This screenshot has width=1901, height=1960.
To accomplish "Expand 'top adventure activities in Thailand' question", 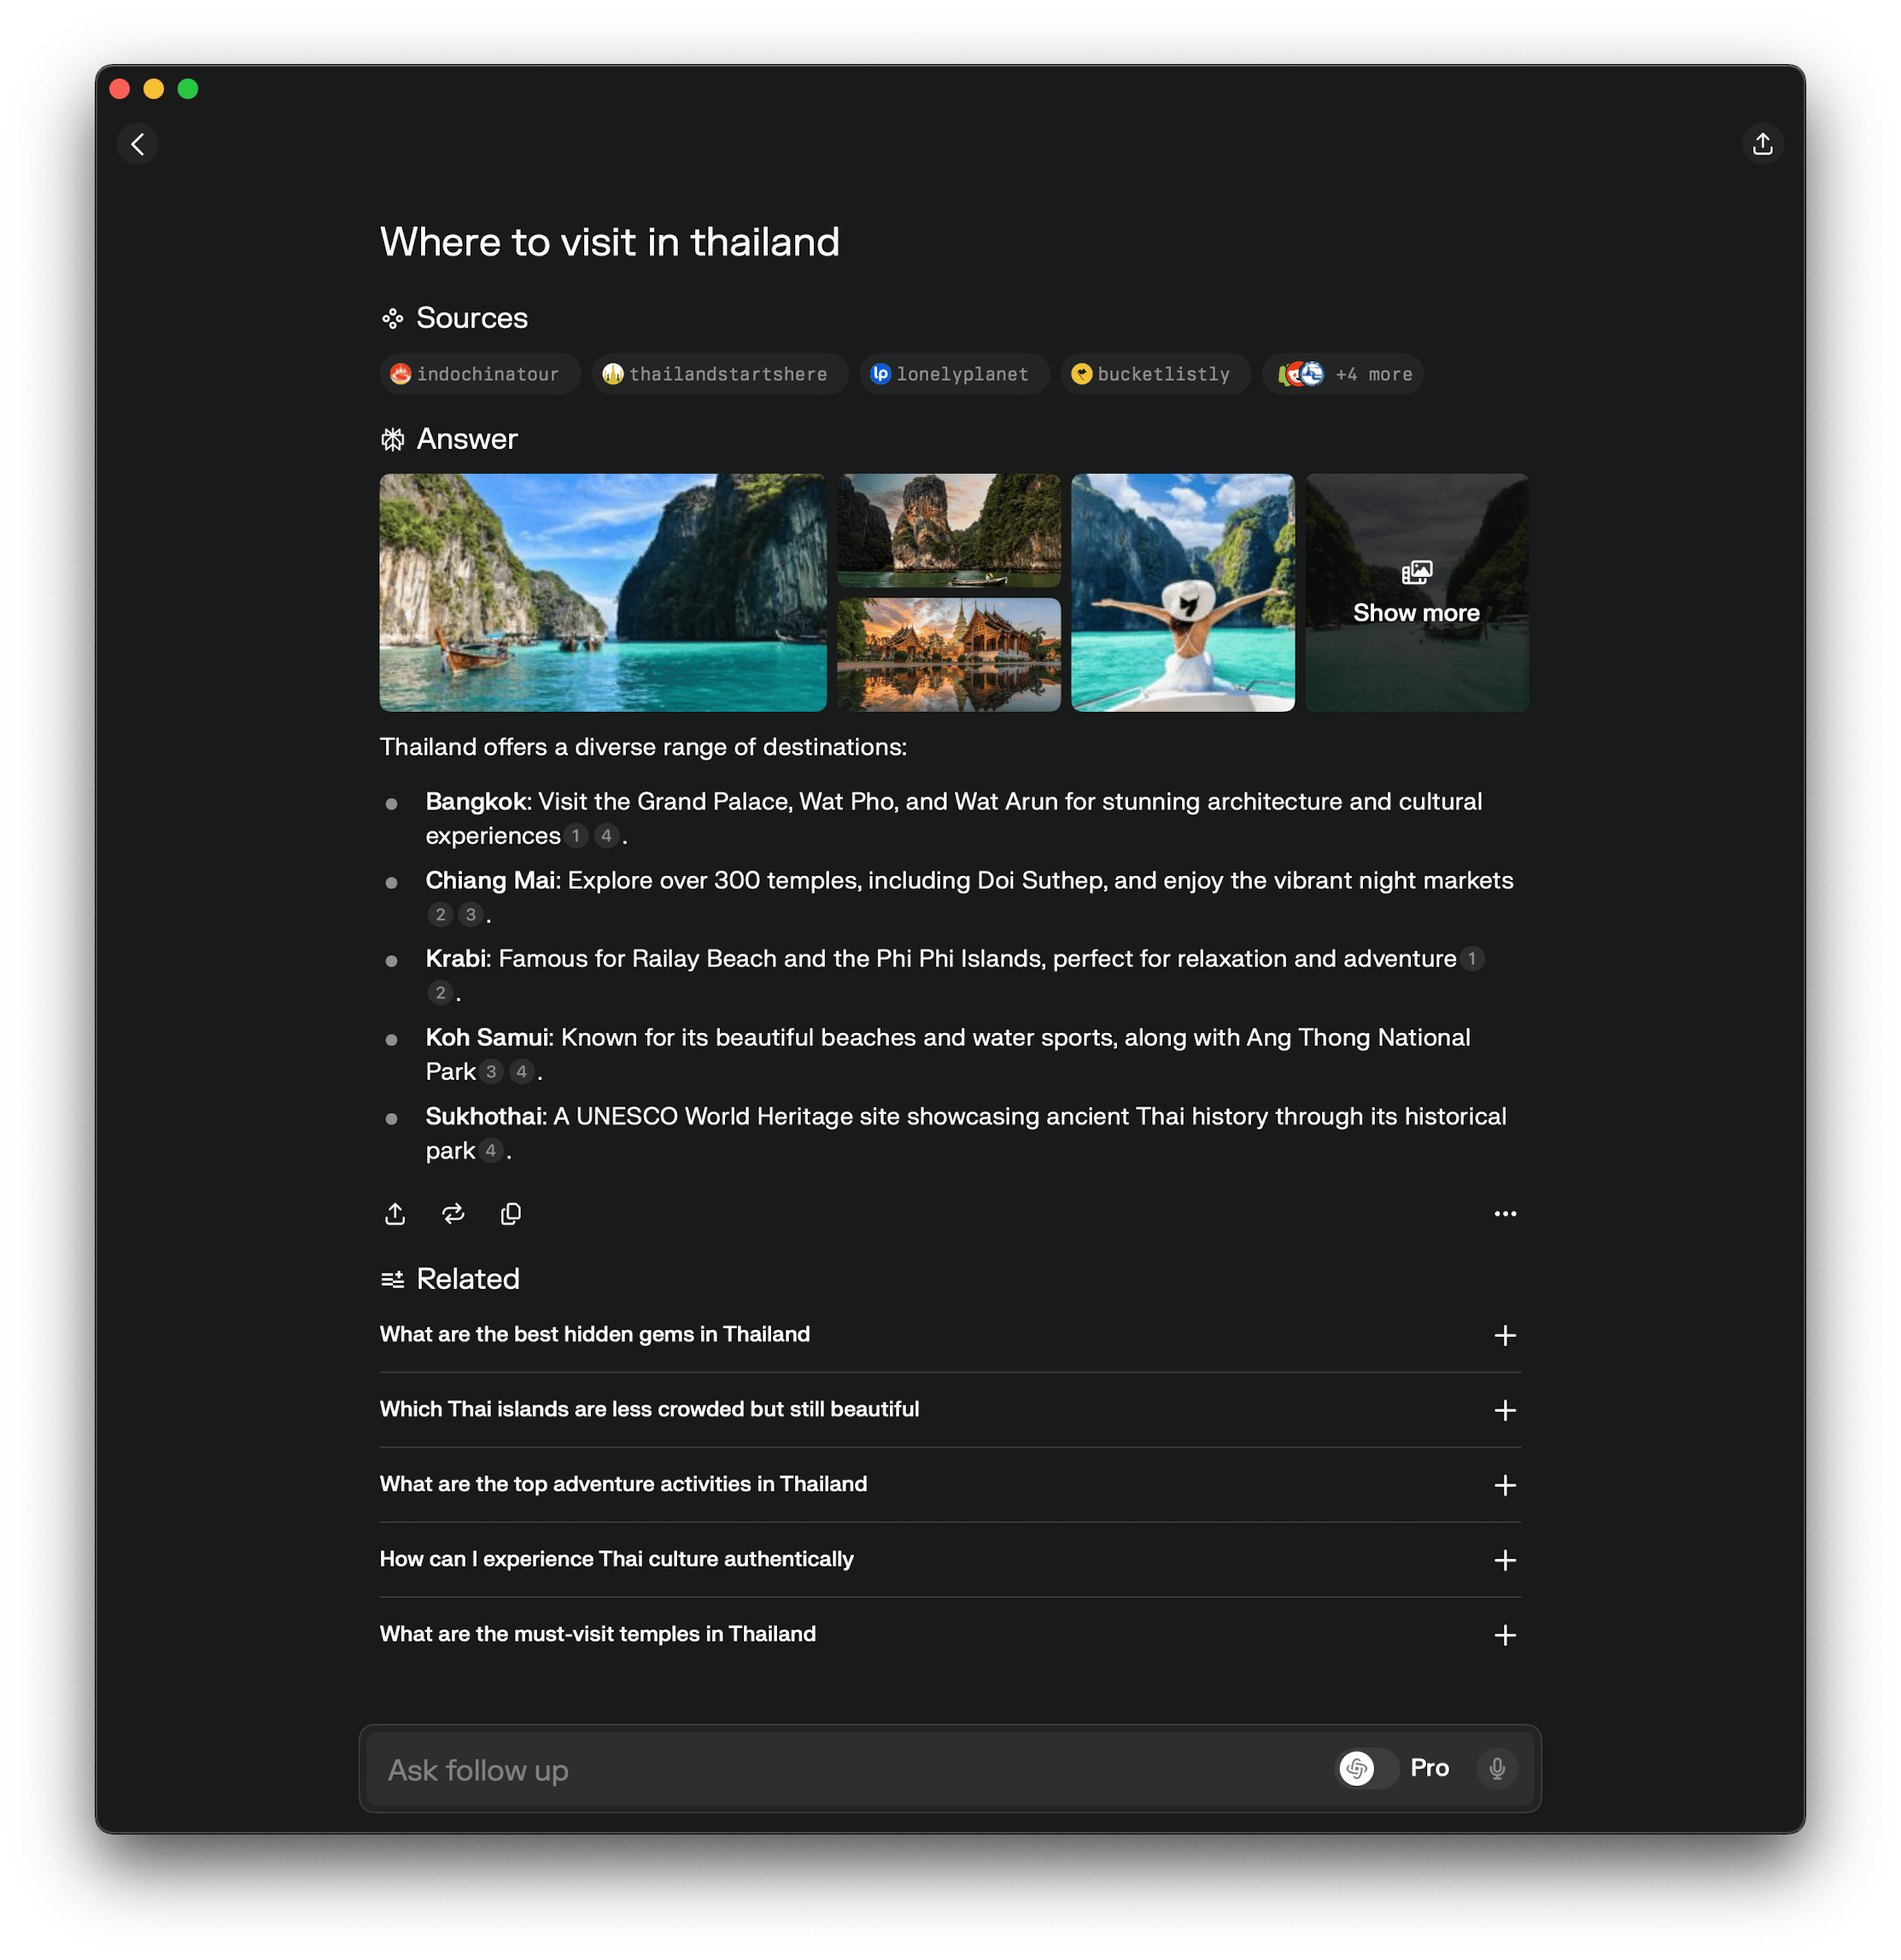I will [1505, 1485].
